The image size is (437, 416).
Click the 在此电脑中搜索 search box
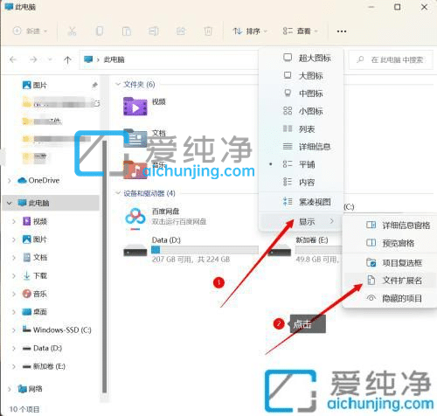click(391, 60)
